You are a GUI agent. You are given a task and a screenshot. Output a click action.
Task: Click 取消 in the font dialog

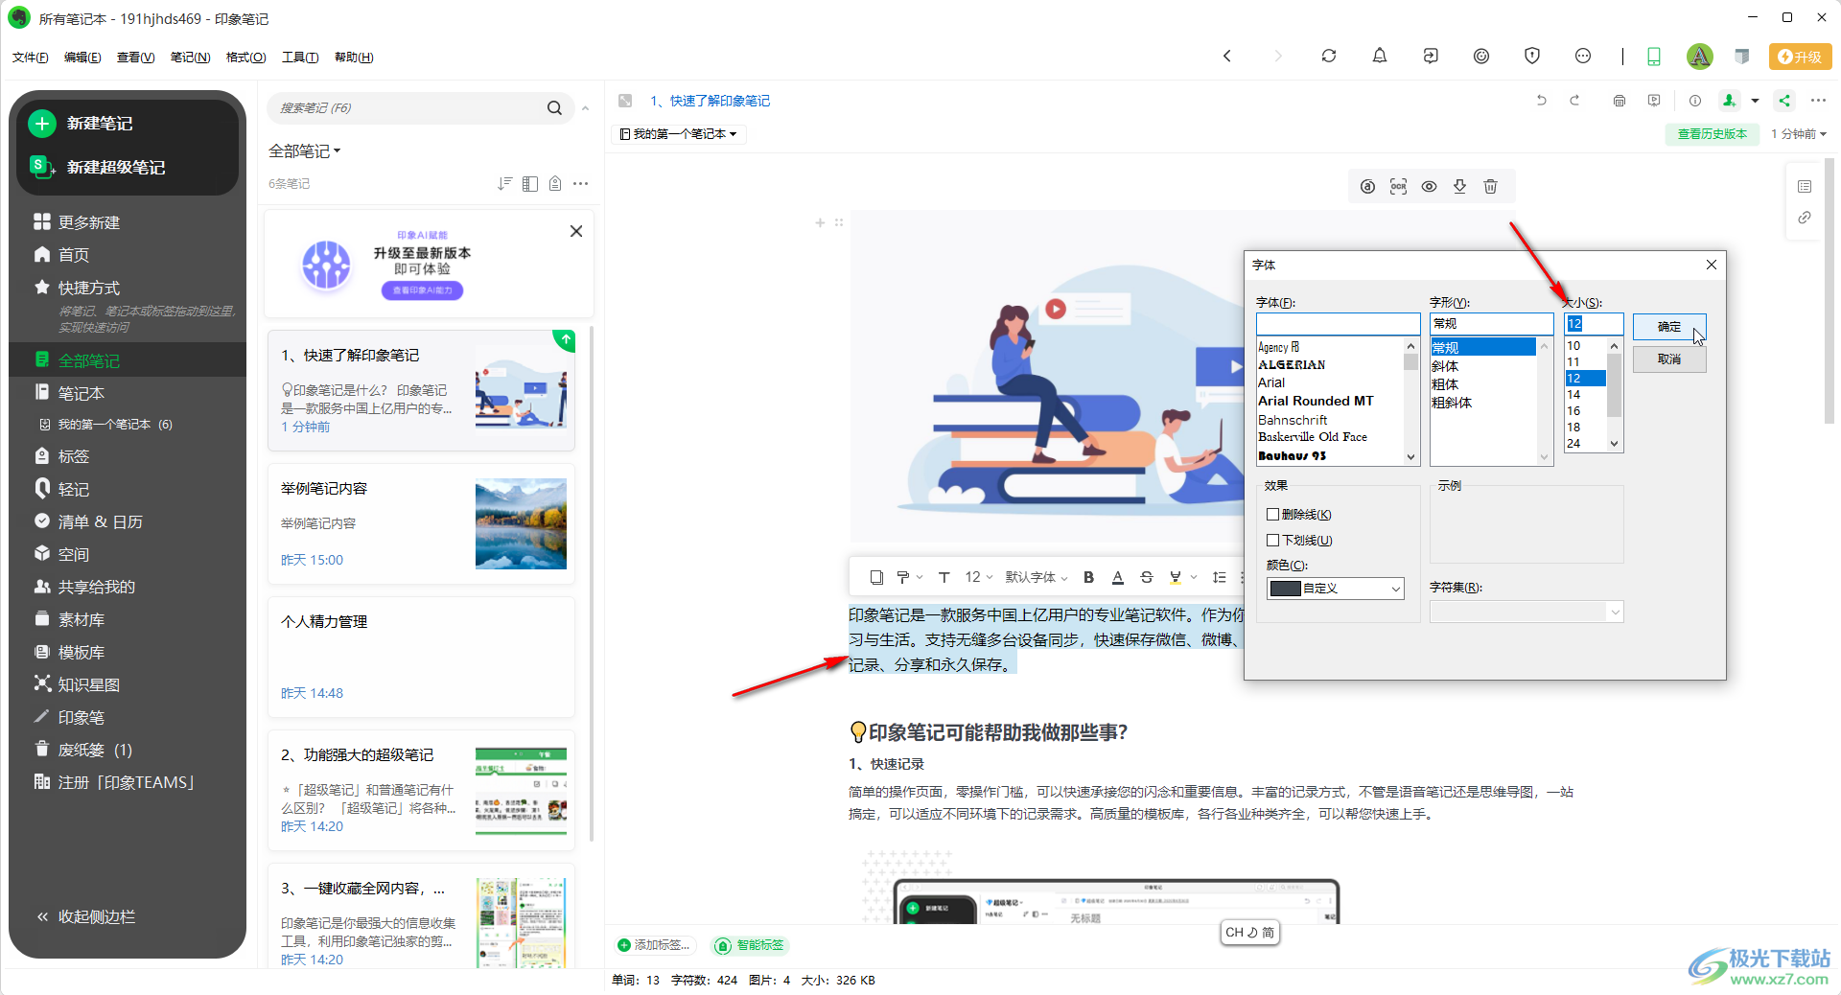[x=1669, y=359]
